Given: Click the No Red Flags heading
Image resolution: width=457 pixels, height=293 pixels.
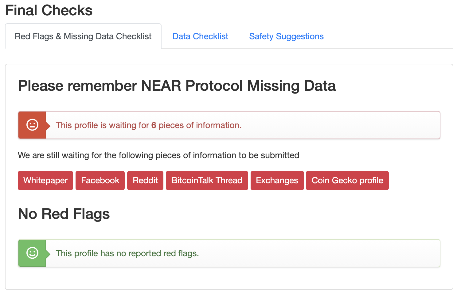Looking at the screenshot, I should click(64, 214).
